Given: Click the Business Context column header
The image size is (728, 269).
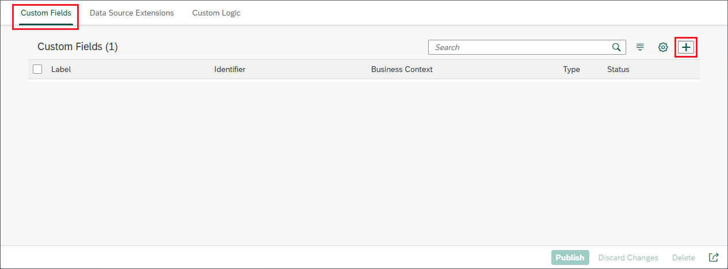Looking at the screenshot, I should 402,69.
